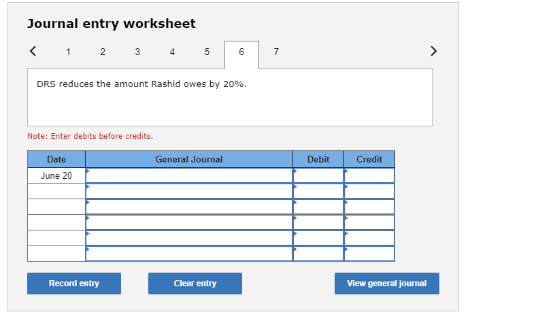Click the Credit field in second row

[x=369, y=191]
